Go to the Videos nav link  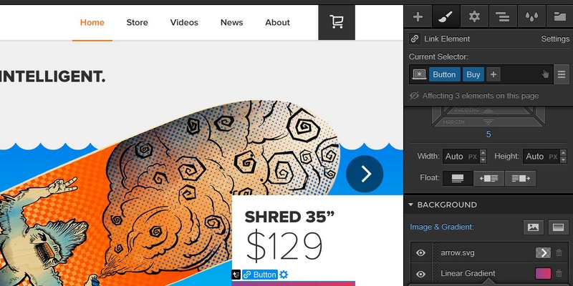coord(184,22)
